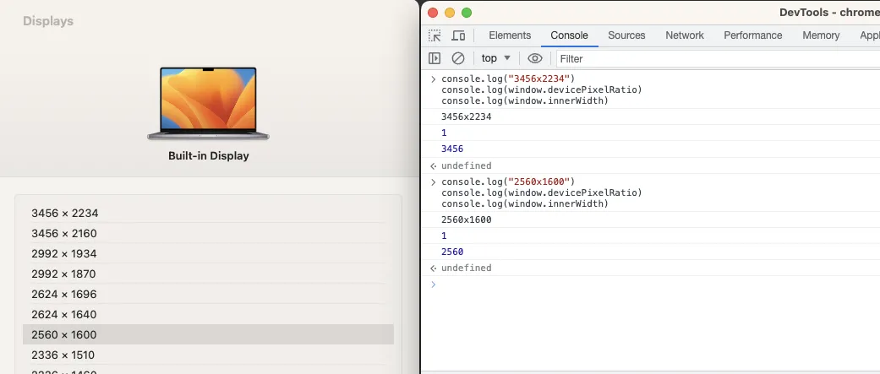This screenshot has width=880, height=374.
Task: Click the console.log("3456x2234") input line
Action: coord(508,79)
